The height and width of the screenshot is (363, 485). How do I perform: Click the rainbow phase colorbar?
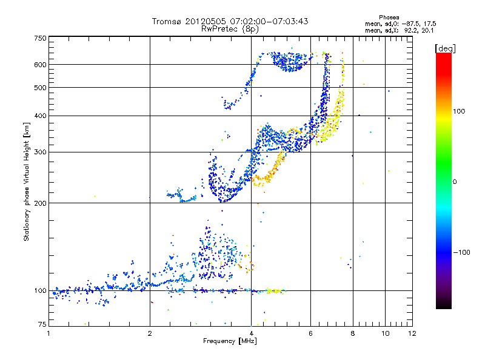click(444, 180)
